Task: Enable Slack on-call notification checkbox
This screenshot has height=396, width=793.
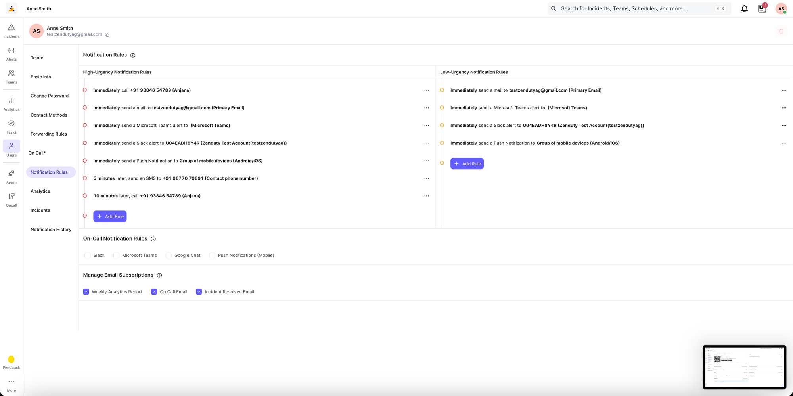Action: (x=88, y=255)
